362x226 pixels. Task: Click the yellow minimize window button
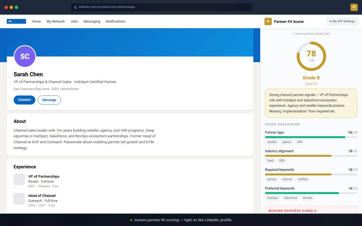[11, 7]
